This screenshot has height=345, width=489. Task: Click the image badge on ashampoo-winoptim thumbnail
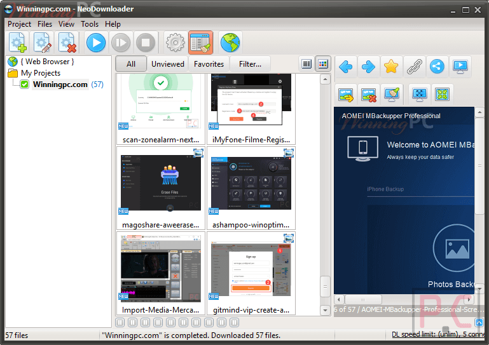(x=289, y=153)
